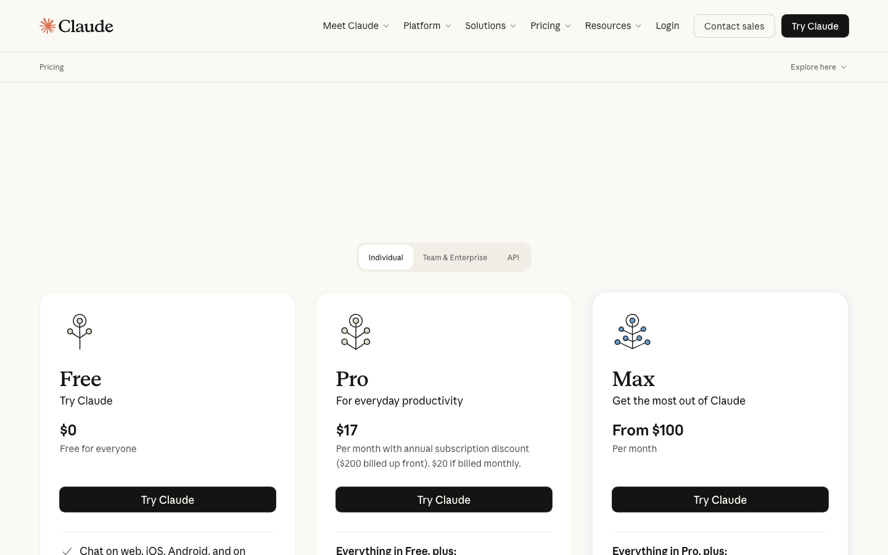Screen dimensions: 888x555
Task: Click the Contact sales button
Action: coord(734,26)
